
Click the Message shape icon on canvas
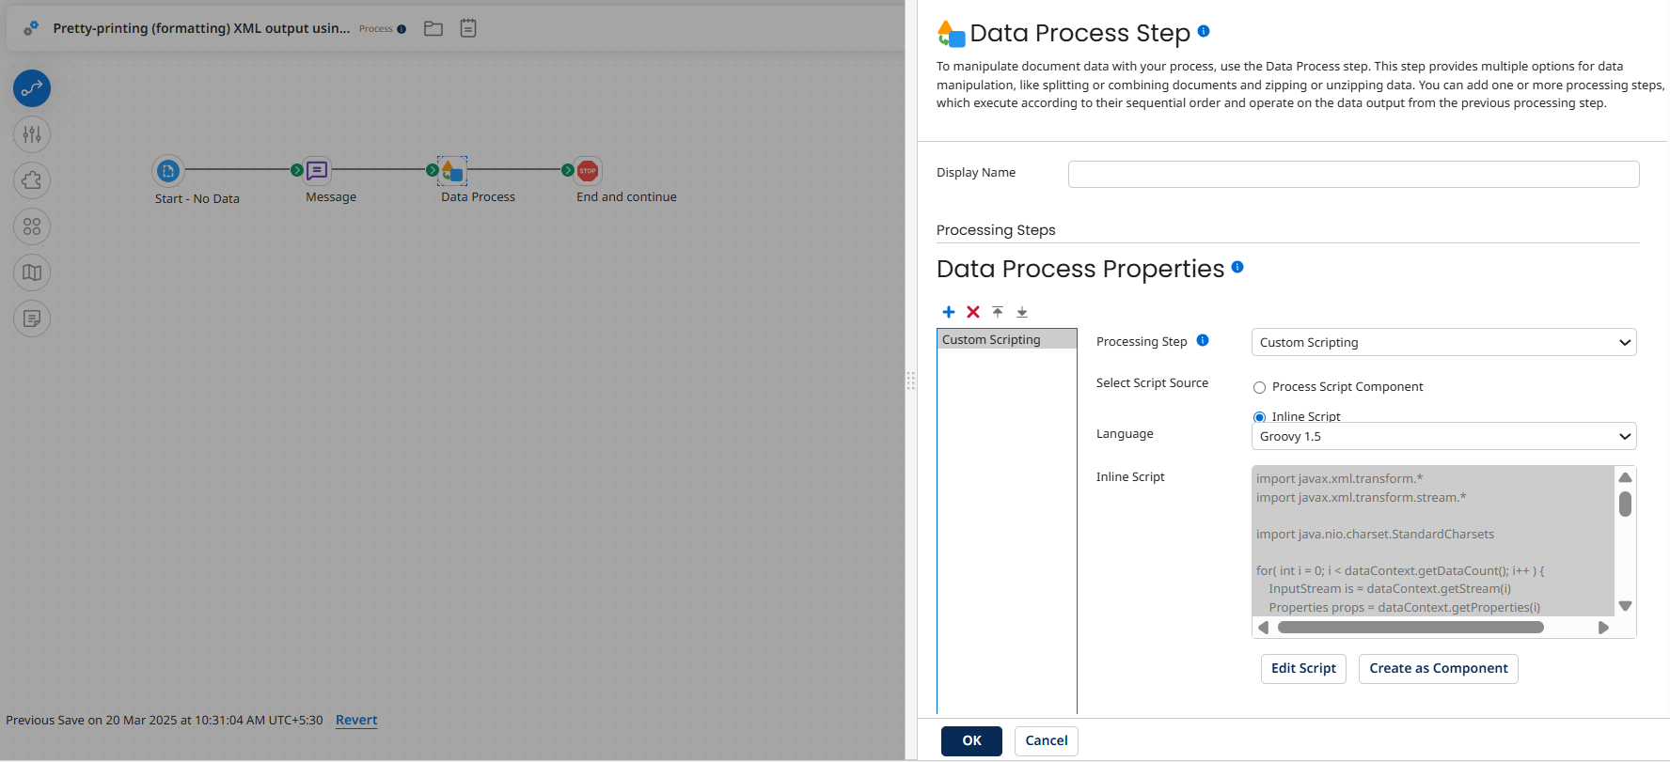coord(318,170)
